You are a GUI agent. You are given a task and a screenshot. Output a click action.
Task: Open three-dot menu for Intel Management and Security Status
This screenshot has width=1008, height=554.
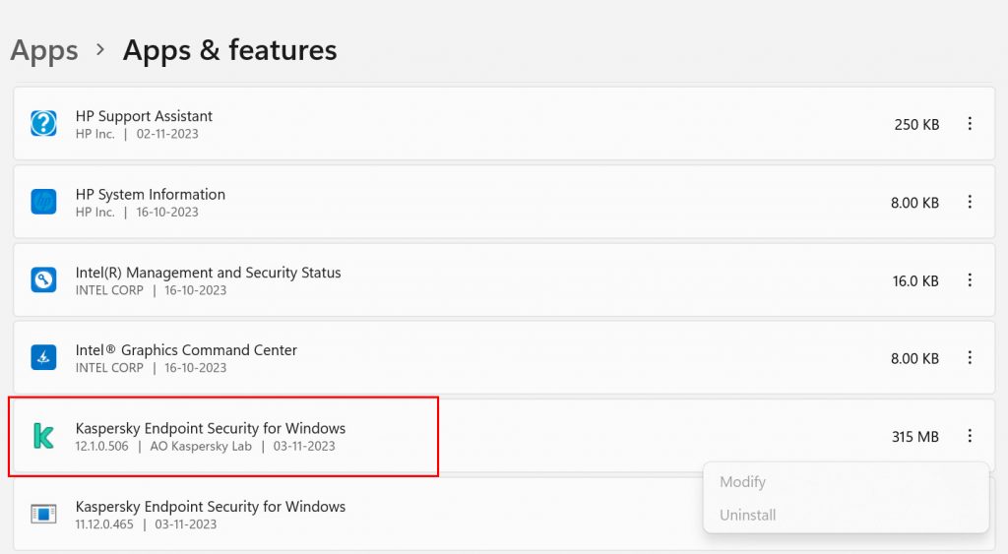[x=970, y=279]
